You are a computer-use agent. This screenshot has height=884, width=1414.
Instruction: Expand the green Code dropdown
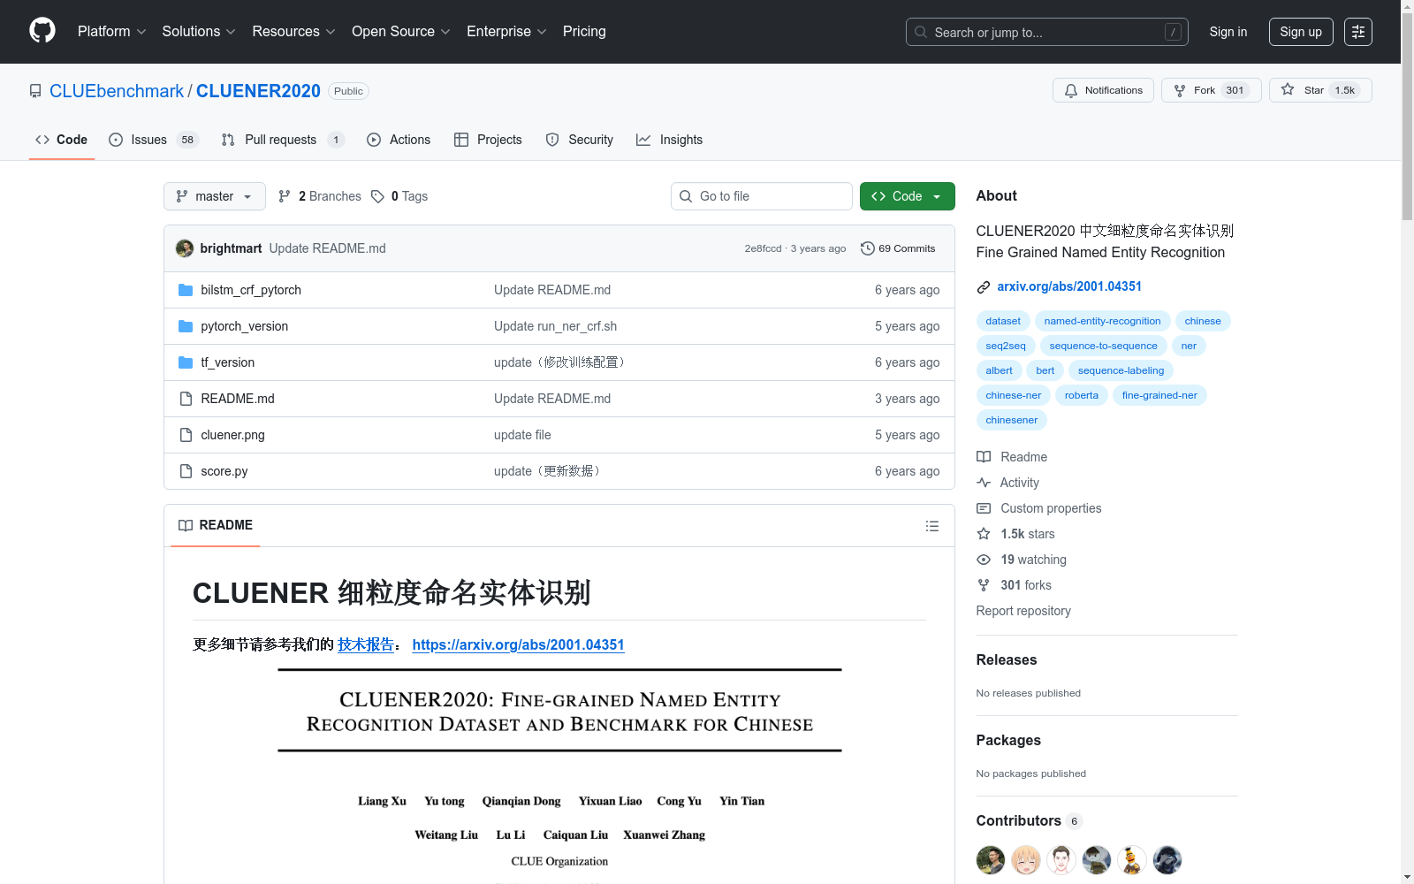coord(935,195)
